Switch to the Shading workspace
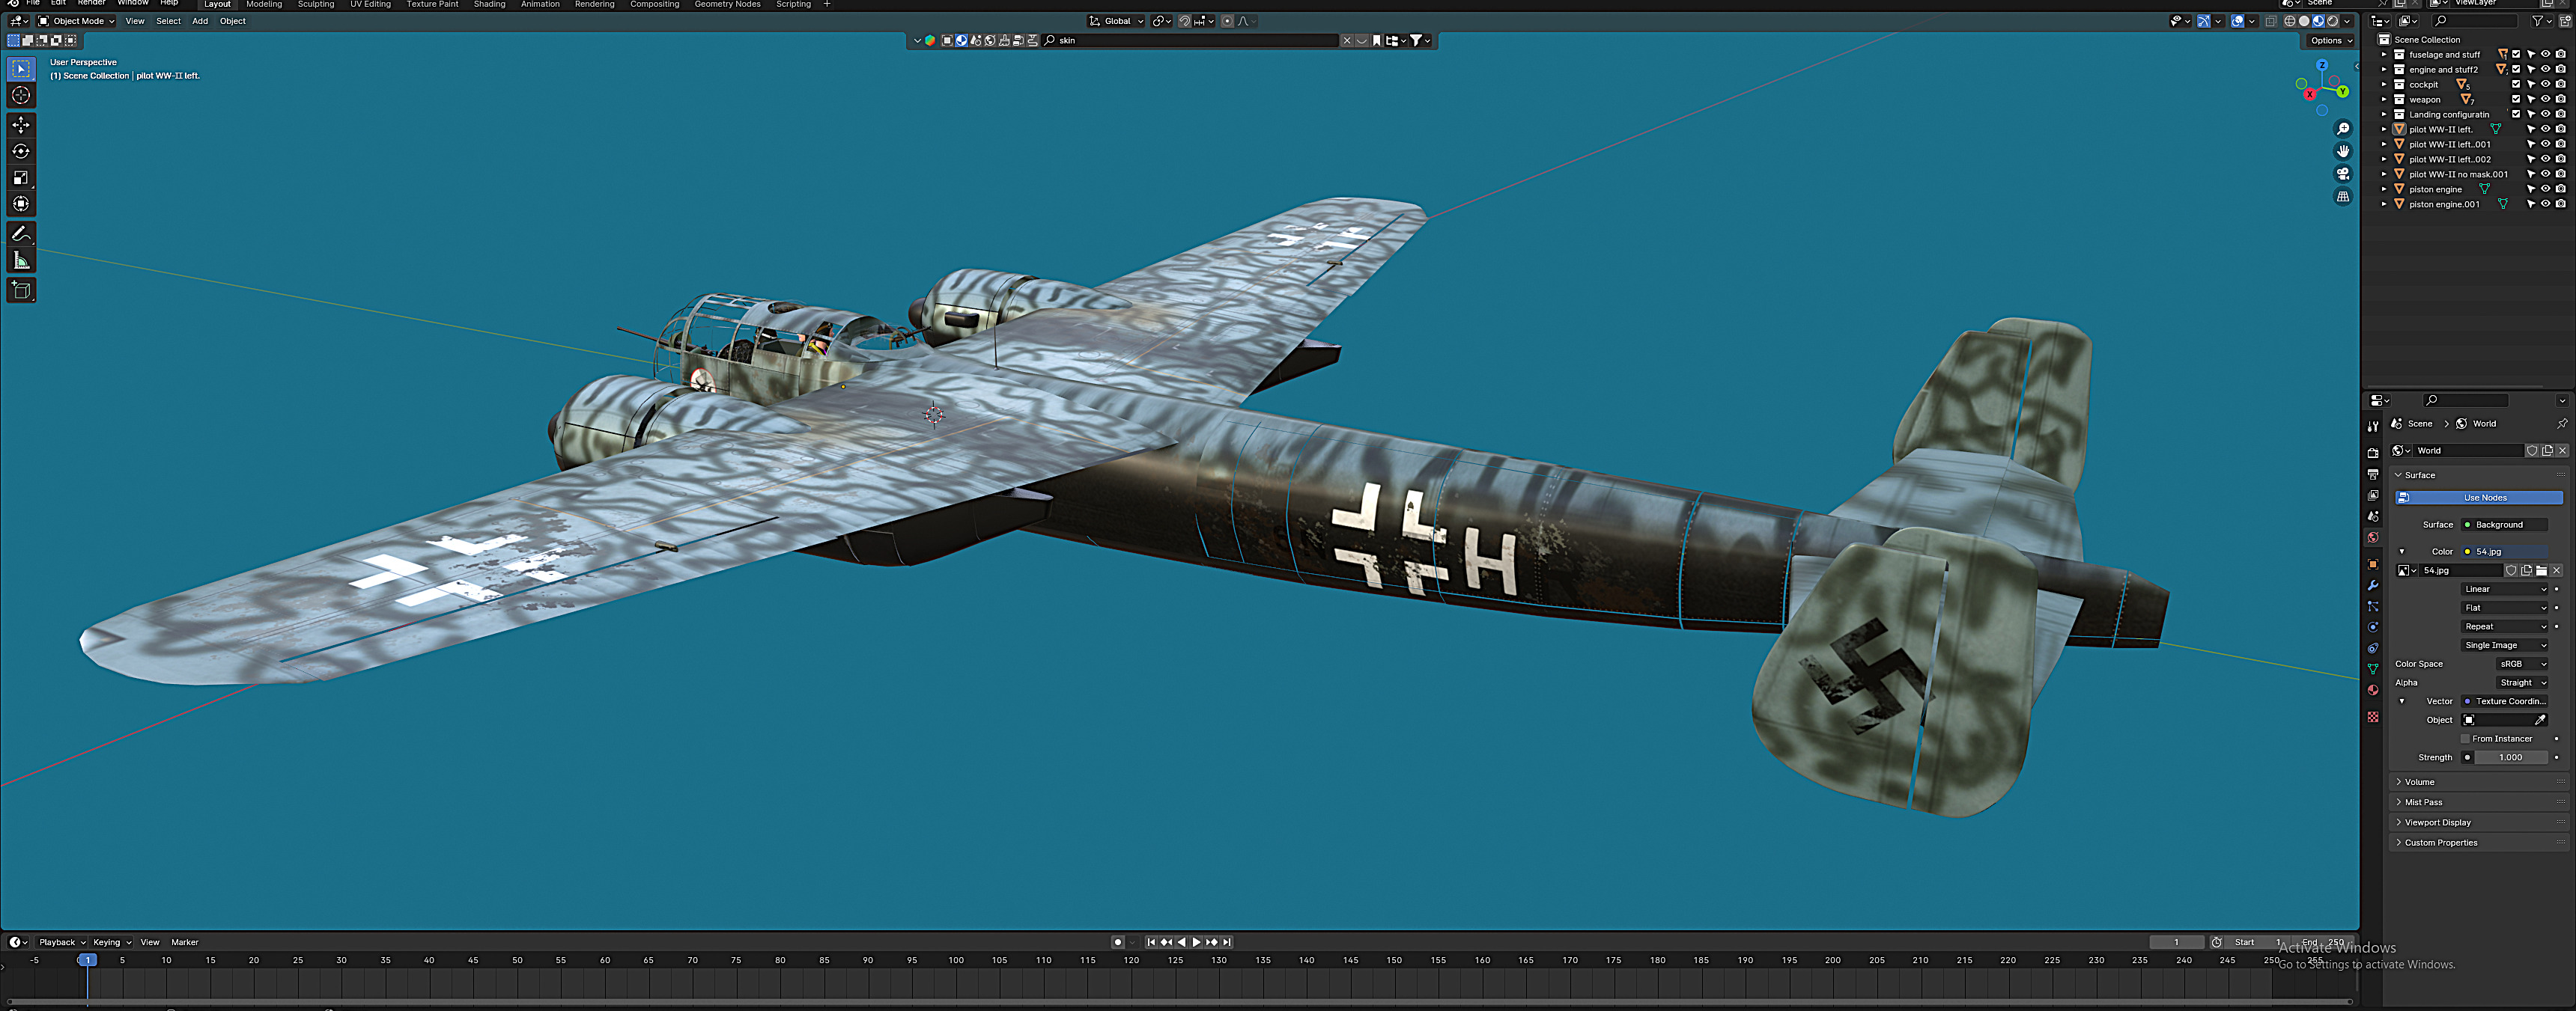 coord(489,5)
